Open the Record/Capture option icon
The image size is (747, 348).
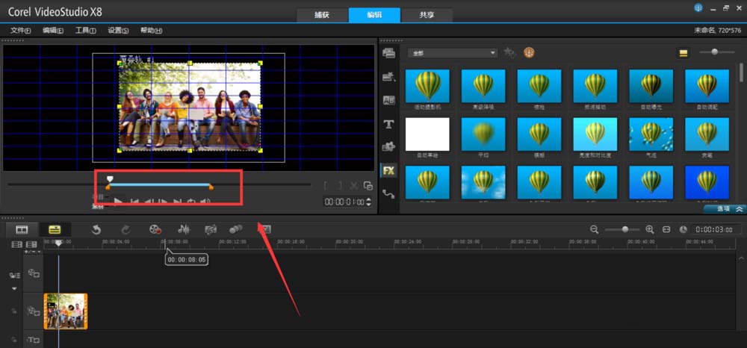(155, 229)
